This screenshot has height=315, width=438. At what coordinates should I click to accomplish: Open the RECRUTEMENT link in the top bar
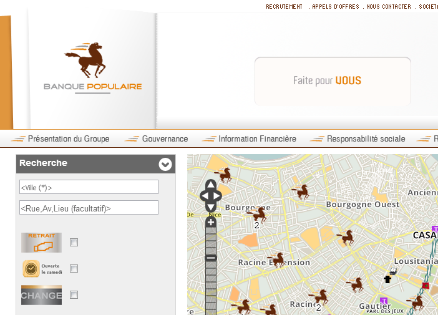click(x=284, y=7)
